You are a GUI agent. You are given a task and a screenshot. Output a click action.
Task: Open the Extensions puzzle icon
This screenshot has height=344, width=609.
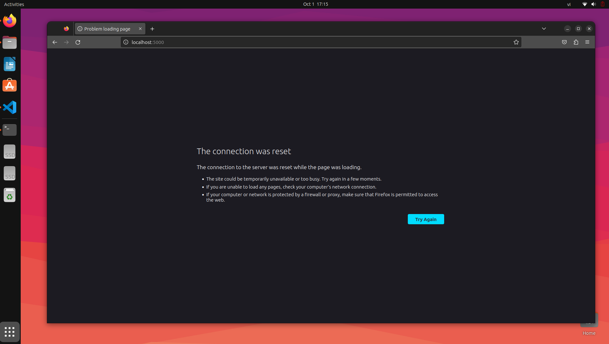point(576,42)
